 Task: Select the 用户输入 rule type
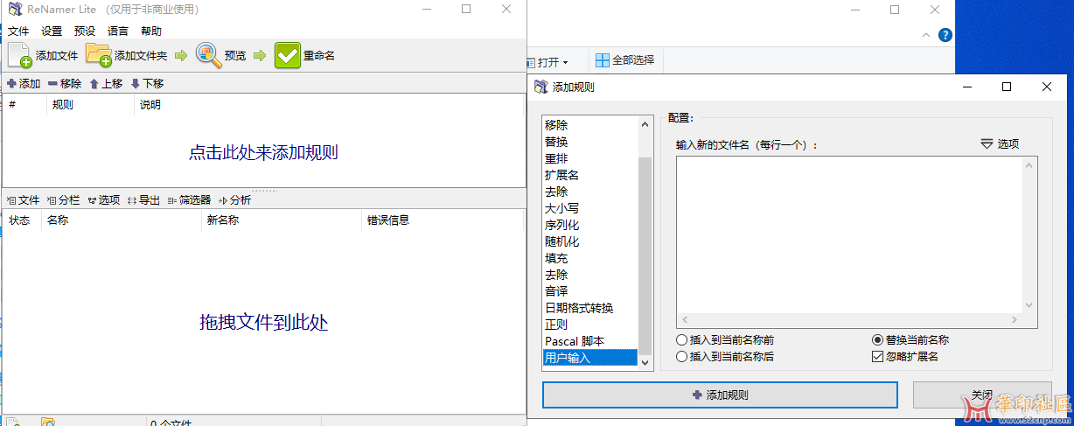pos(590,358)
